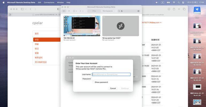The height and width of the screenshot is (107, 206).
Task: Open the Wi-Fi status menu
Action: [174, 2]
